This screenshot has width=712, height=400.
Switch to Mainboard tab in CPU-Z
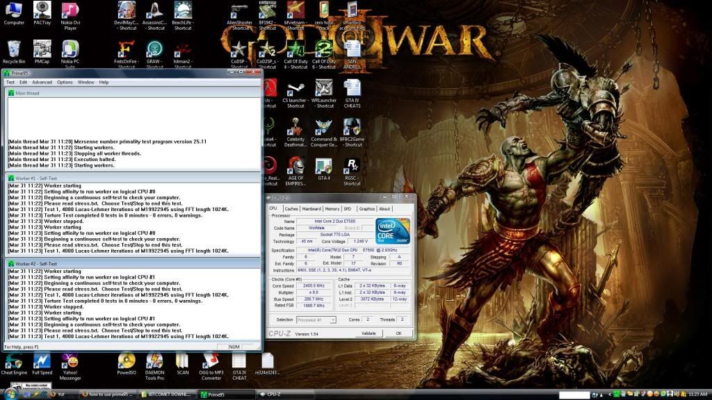point(311,208)
